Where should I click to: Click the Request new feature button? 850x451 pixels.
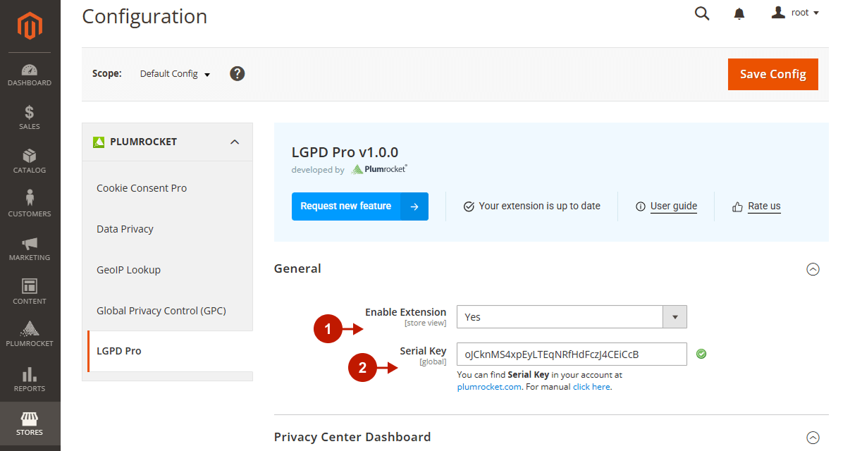pos(360,206)
